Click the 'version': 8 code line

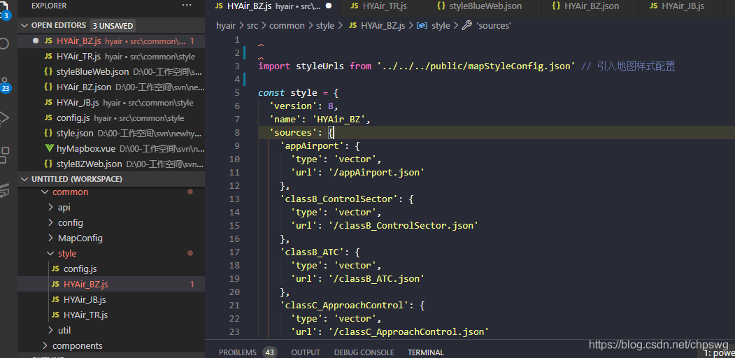(304, 106)
